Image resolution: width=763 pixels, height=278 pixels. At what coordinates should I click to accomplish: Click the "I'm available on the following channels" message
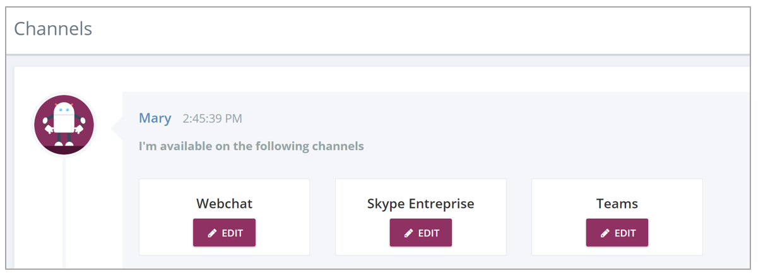pos(251,146)
